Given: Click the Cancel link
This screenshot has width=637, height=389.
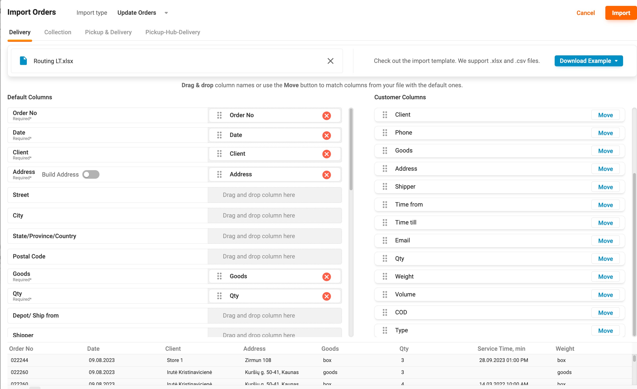Looking at the screenshot, I should 585,13.
